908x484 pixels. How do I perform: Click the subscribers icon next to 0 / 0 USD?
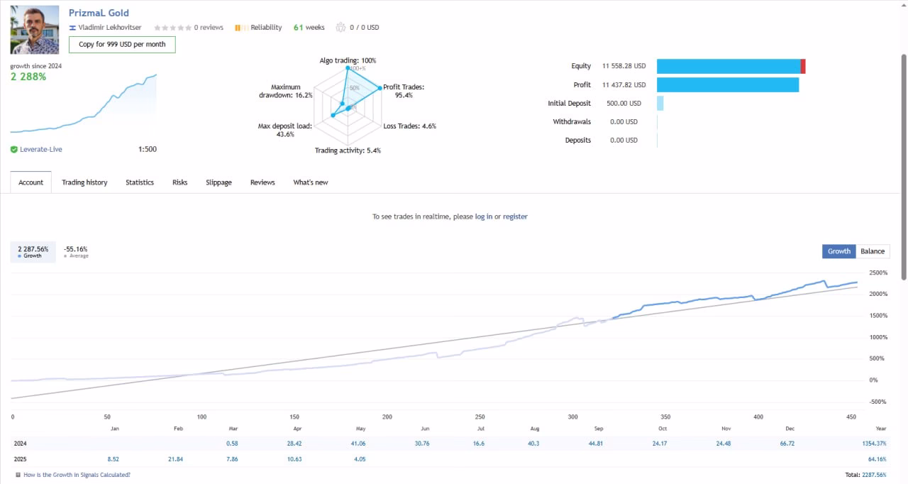[340, 28]
